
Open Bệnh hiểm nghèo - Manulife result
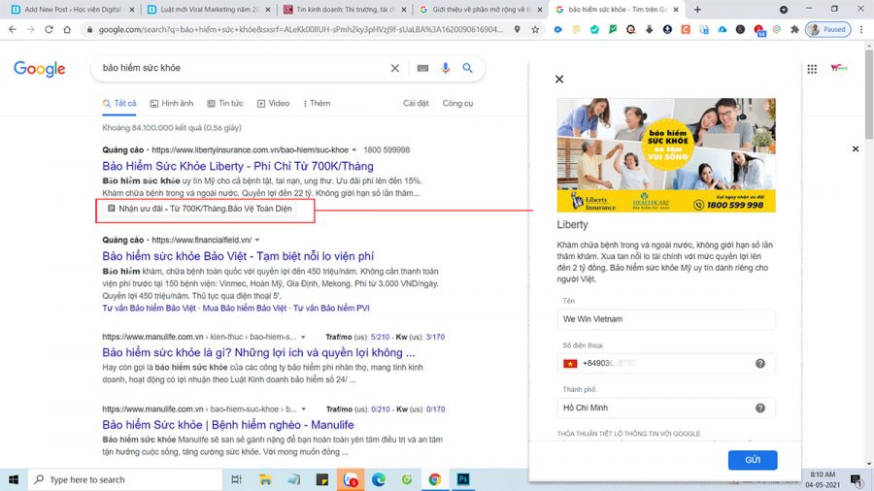coord(228,425)
